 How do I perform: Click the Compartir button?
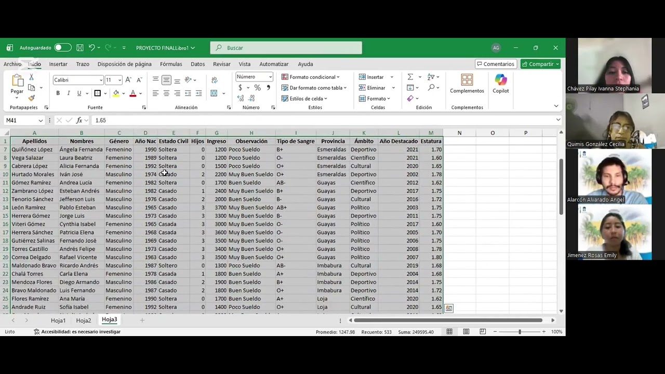coord(540,64)
